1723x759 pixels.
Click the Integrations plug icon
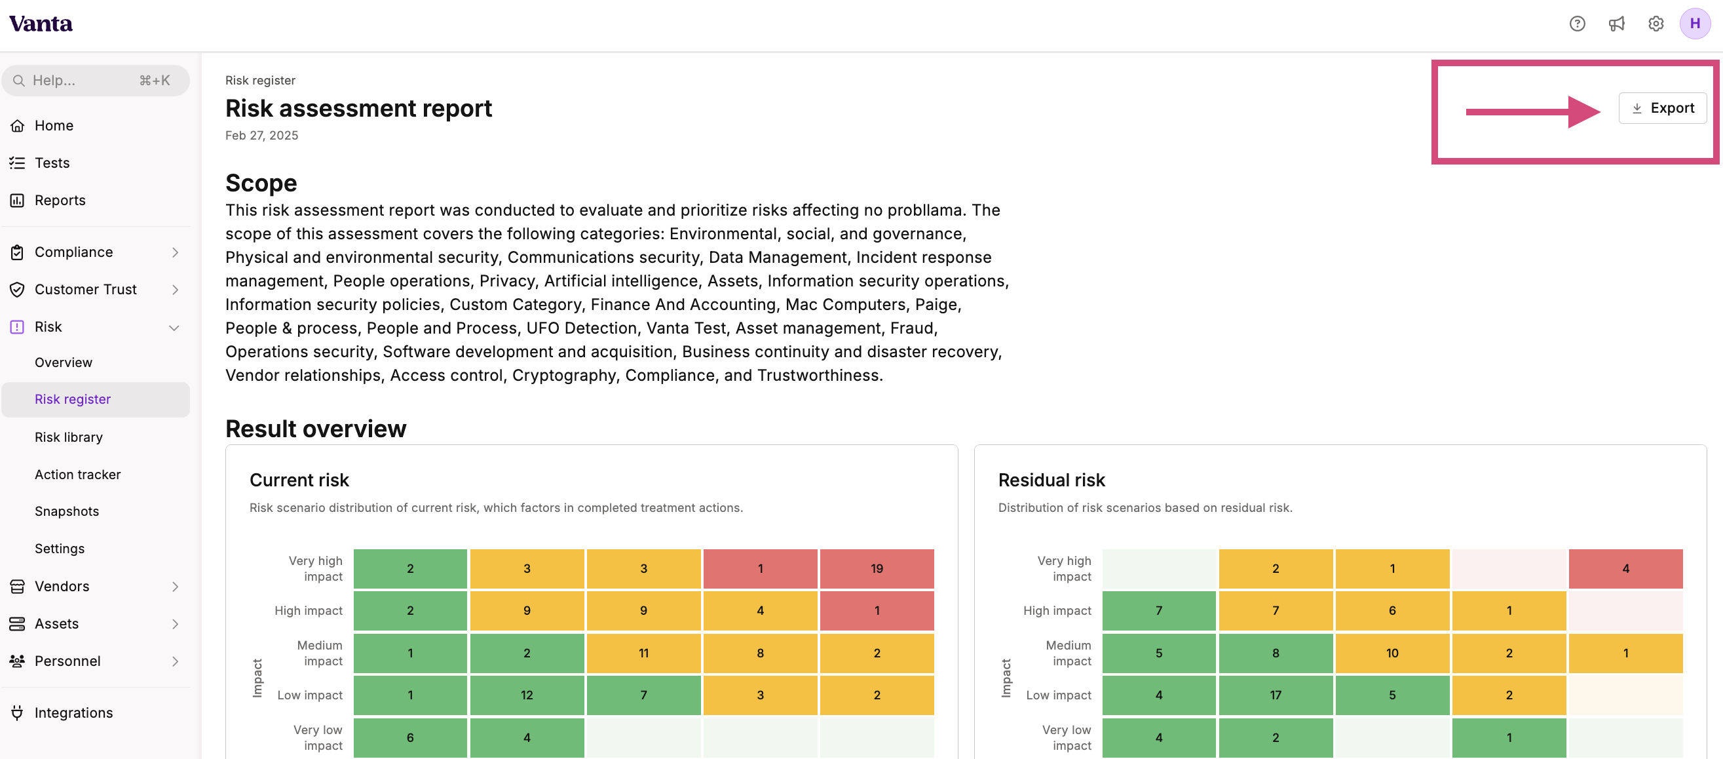point(18,713)
